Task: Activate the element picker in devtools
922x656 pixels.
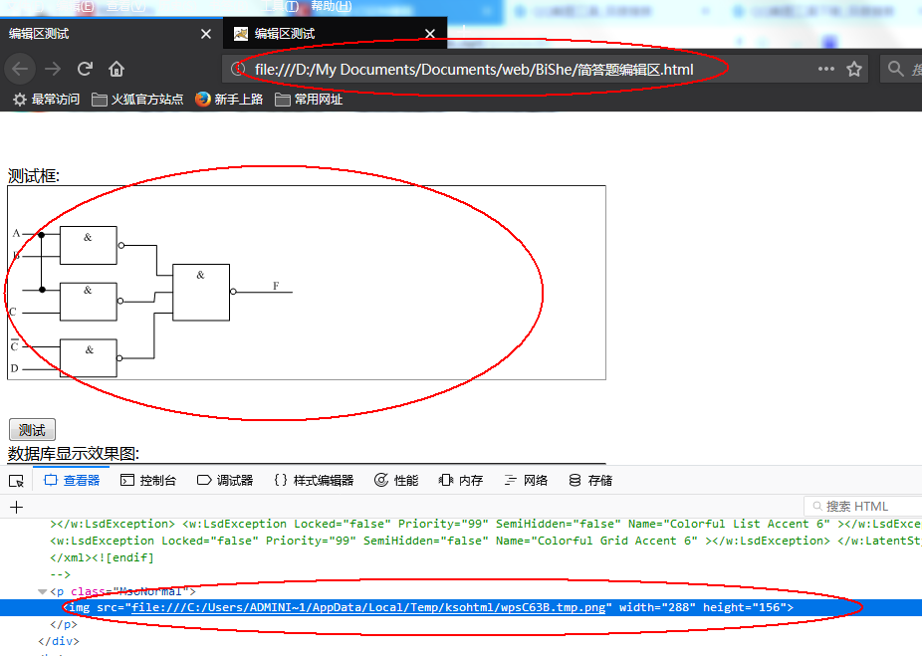Action: 17,481
